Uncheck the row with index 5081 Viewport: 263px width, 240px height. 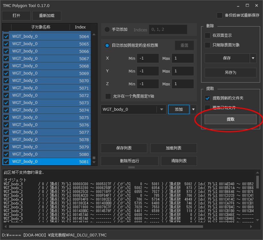click(x=6, y=162)
